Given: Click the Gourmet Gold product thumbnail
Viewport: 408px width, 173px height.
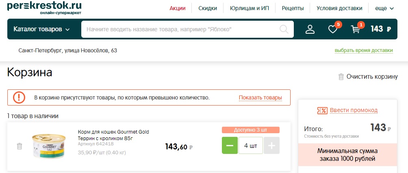Looking at the screenshot, I should coord(49,146).
